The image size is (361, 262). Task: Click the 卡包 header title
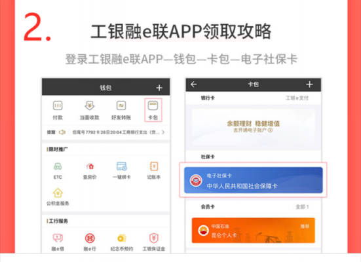click(254, 84)
